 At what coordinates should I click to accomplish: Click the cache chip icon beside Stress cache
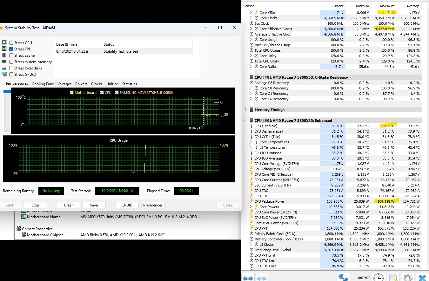[x=4, y=55]
